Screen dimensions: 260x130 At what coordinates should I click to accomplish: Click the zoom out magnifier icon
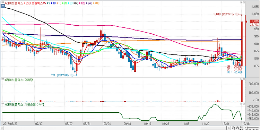click(x=233, y=128)
